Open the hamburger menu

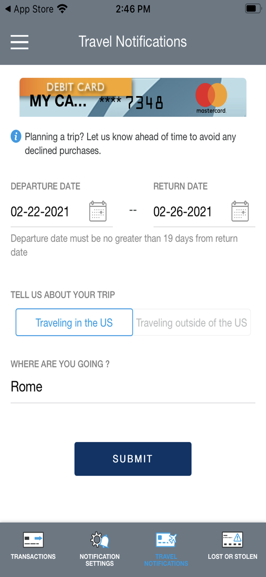coord(20,42)
